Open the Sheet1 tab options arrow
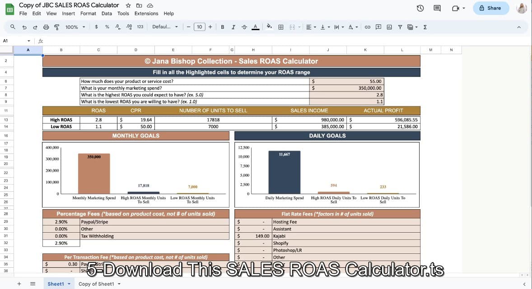Viewport: 532px width, 289px height. pyautogui.click(x=69, y=284)
